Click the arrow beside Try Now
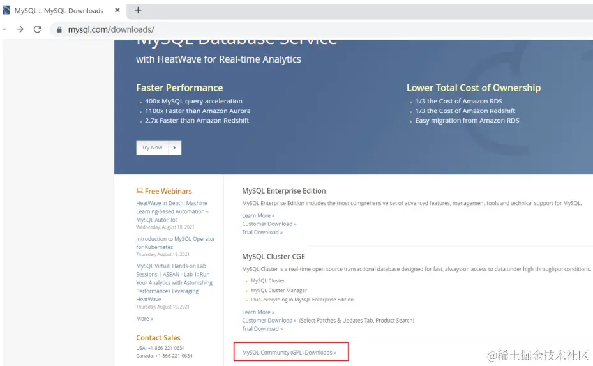This screenshot has height=366, width=593. tap(174, 148)
